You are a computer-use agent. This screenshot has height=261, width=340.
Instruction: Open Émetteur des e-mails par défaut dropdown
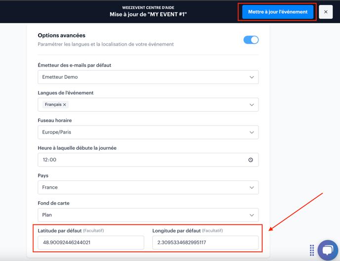(x=148, y=77)
